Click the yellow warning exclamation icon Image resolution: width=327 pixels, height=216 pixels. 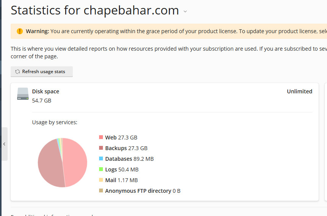click(19, 31)
